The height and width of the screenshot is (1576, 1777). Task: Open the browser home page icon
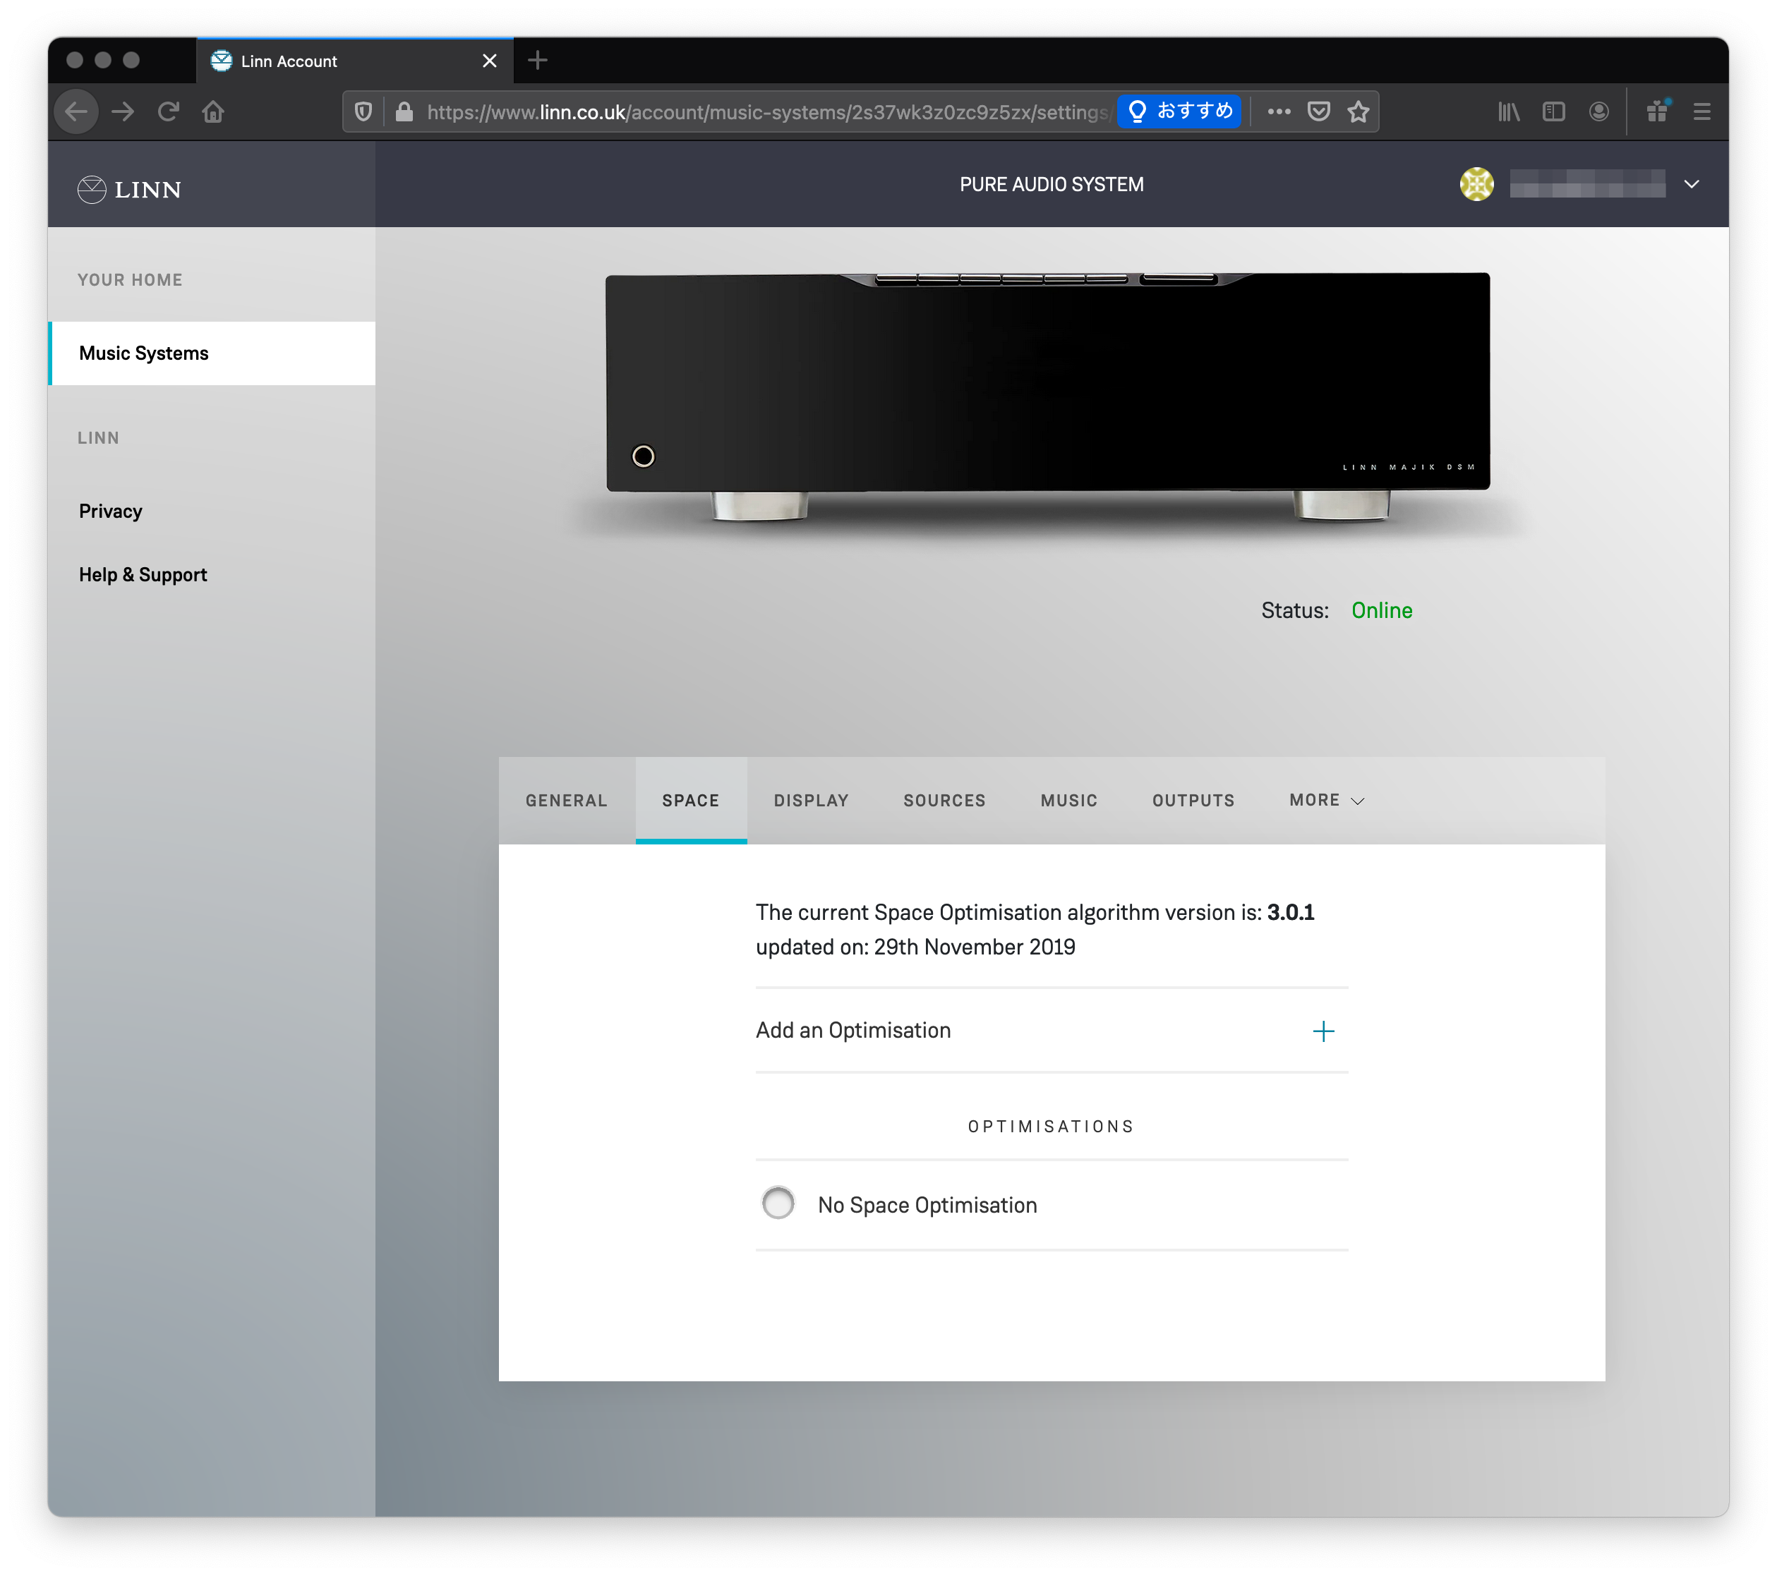click(x=213, y=111)
